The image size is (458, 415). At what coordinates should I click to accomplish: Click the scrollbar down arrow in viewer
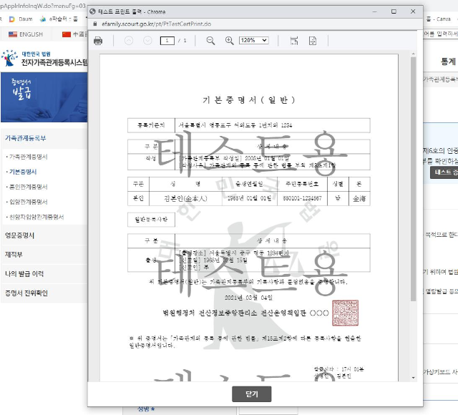[x=413, y=378]
